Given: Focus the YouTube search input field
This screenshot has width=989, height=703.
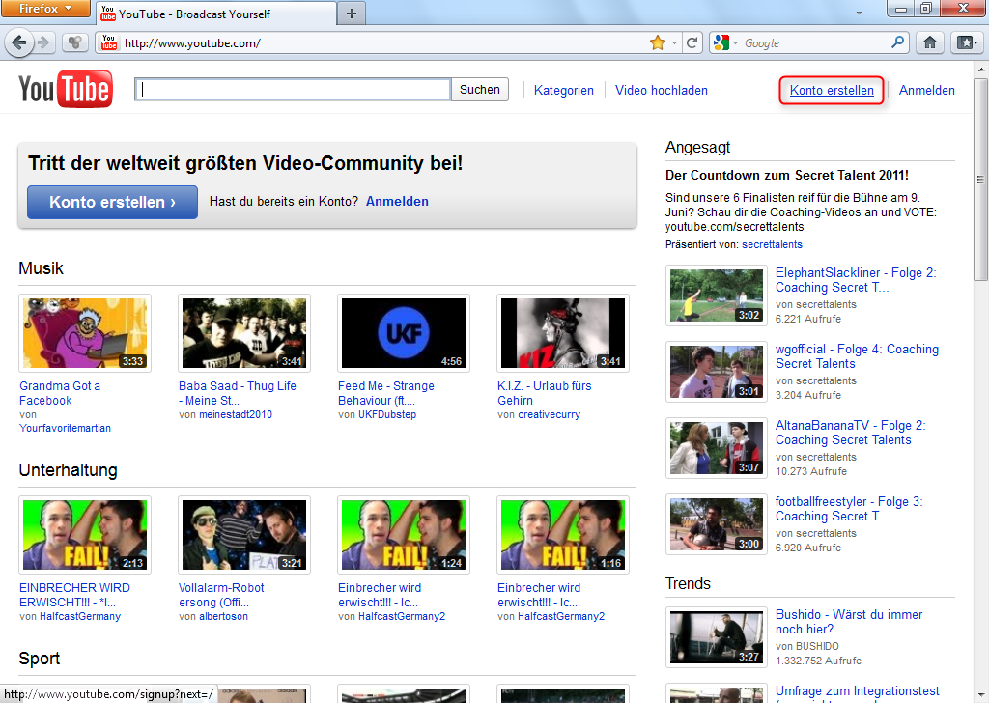Looking at the screenshot, I should [293, 90].
